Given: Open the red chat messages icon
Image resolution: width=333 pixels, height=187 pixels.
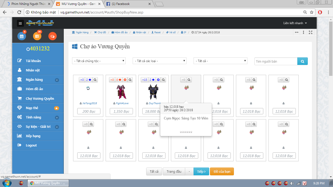Looking at the screenshot, I should 53,36.
